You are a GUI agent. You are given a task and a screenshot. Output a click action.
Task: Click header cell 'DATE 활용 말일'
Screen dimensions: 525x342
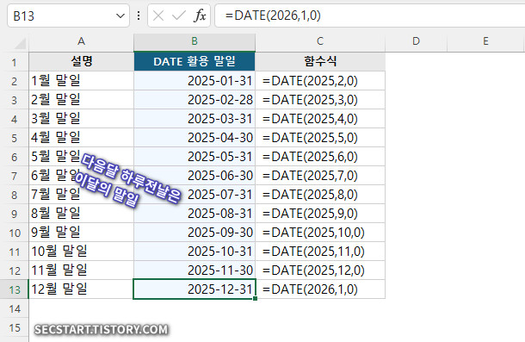pos(195,62)
